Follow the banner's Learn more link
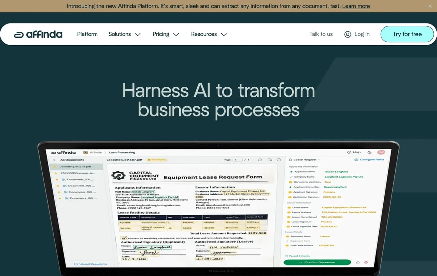437x276 pixels. click(x=356, y=6)
